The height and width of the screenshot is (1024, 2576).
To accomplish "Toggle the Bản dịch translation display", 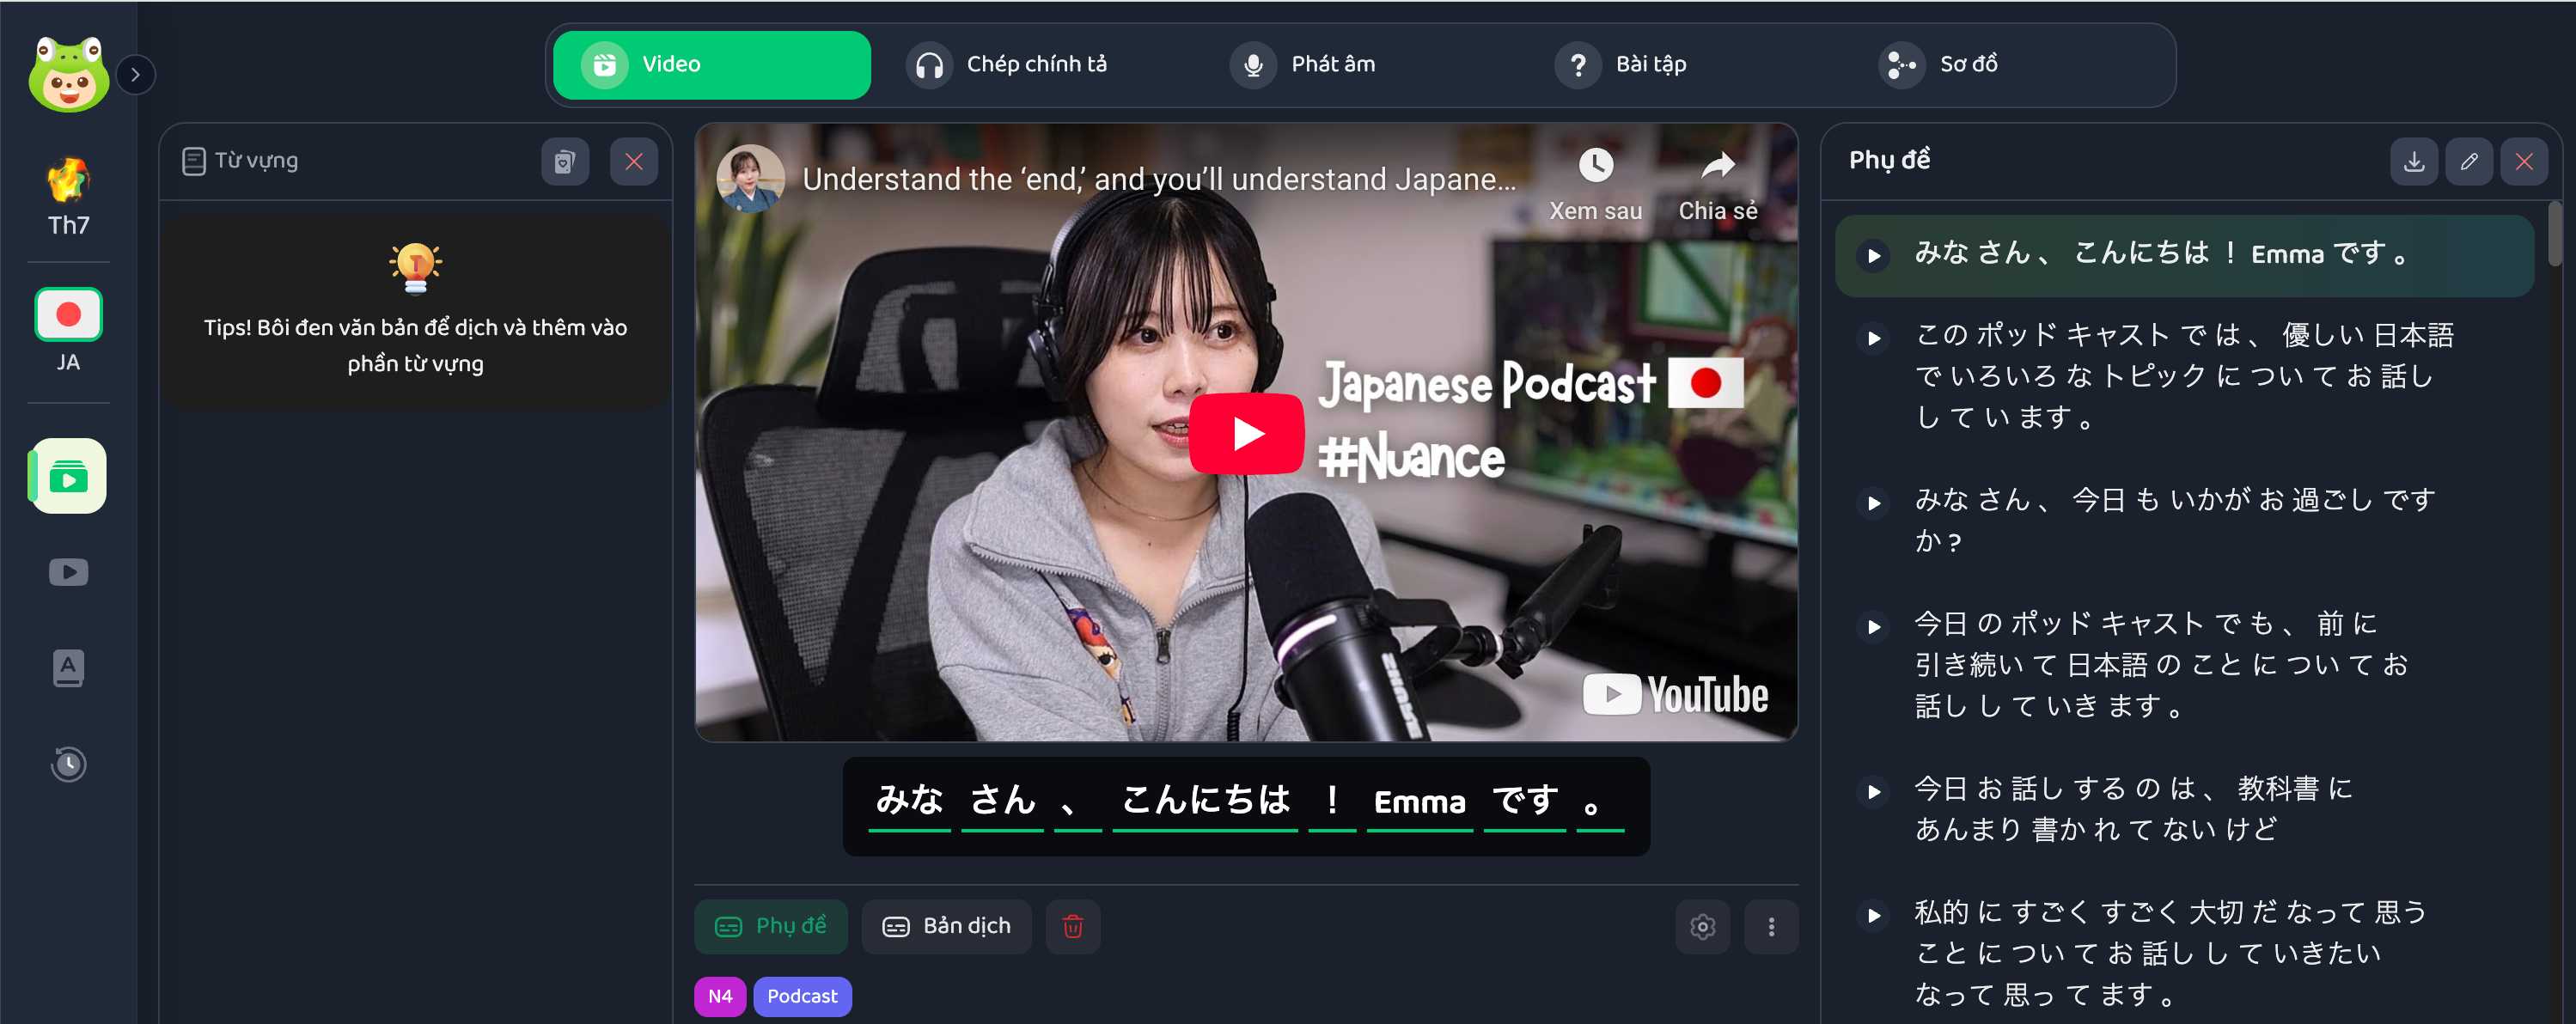I will tap(946, 926).
